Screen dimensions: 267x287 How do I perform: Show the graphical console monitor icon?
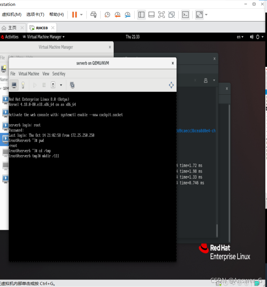click(x=14, y=85)
